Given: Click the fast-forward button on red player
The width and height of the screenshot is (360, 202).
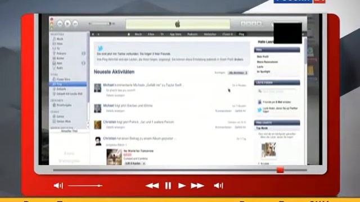Looking at the screenshot, I should tap(197, 186).
